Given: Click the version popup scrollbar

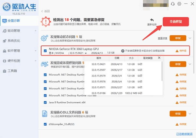Looking at the screenshot, I should coord(162,71).
